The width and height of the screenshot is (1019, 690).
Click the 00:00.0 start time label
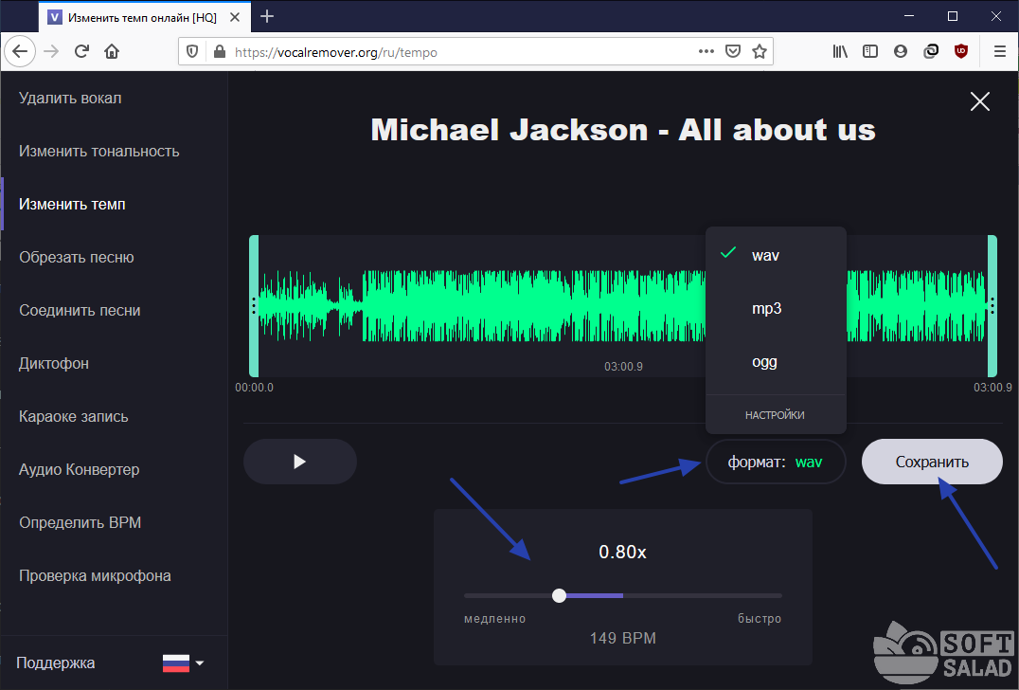[254, 388]
